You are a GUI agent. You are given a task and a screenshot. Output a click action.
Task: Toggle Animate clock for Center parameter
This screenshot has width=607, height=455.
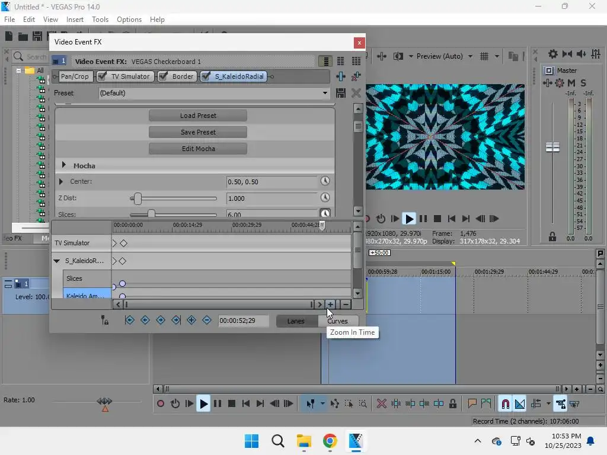point(325,181)
